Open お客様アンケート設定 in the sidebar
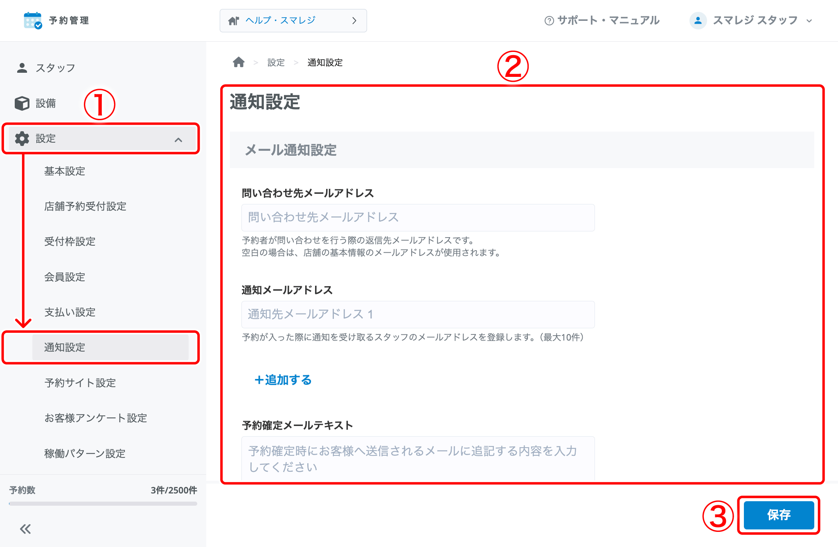838x547 pixels. point(96,418)
